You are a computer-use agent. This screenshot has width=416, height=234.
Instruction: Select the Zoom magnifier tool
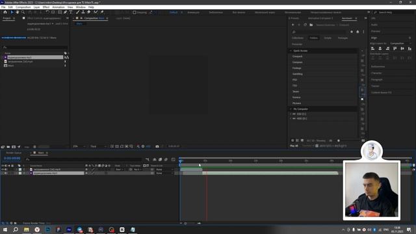(x=23, y=12)
